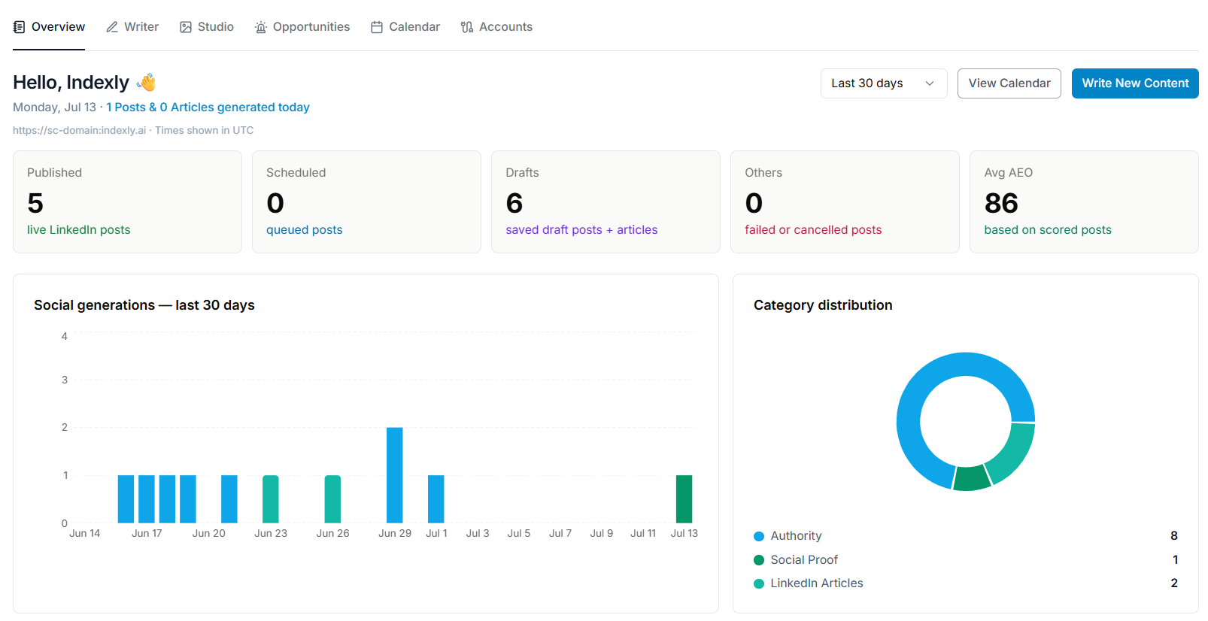Screen dimensions: 1208x621
Task: Open the Opportunities tab
Action: click(x=302, y=27)
